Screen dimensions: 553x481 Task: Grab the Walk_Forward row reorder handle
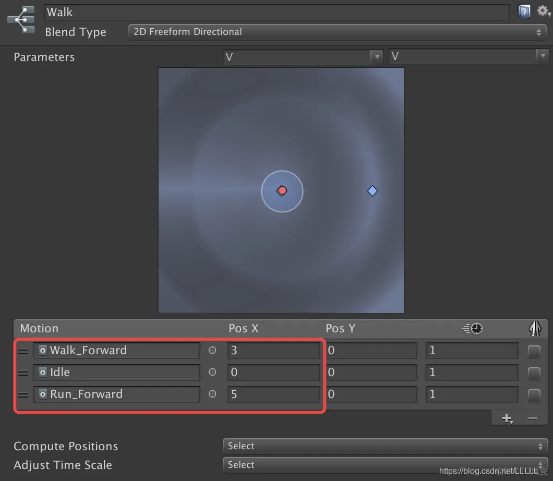pyautogui.click(x=23, y=351)
